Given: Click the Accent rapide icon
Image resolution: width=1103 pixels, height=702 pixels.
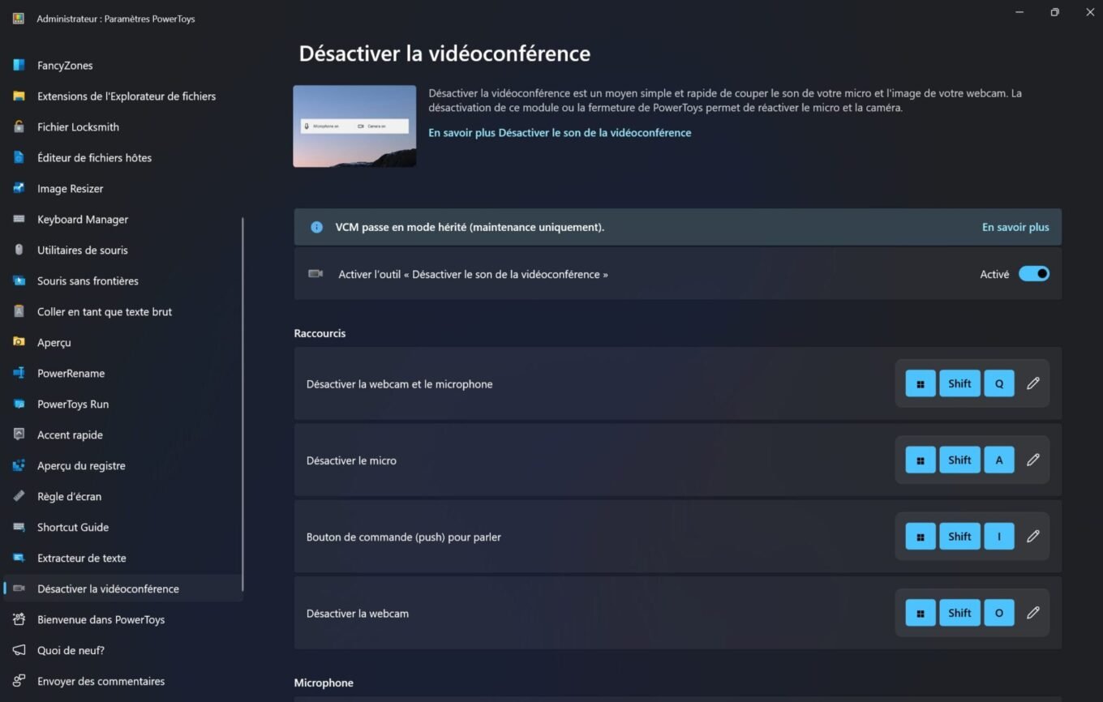Looking at the screenshot, I should (19, 434).
